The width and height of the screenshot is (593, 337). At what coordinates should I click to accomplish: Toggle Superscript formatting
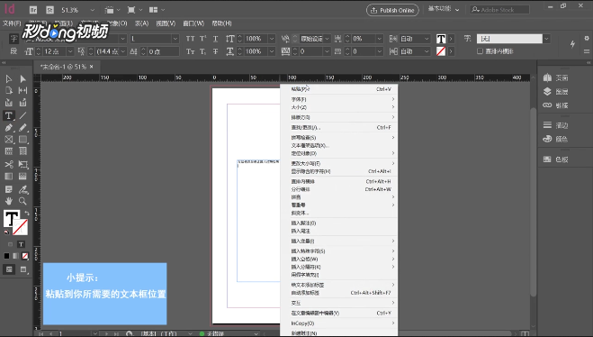tap(202, 39)
